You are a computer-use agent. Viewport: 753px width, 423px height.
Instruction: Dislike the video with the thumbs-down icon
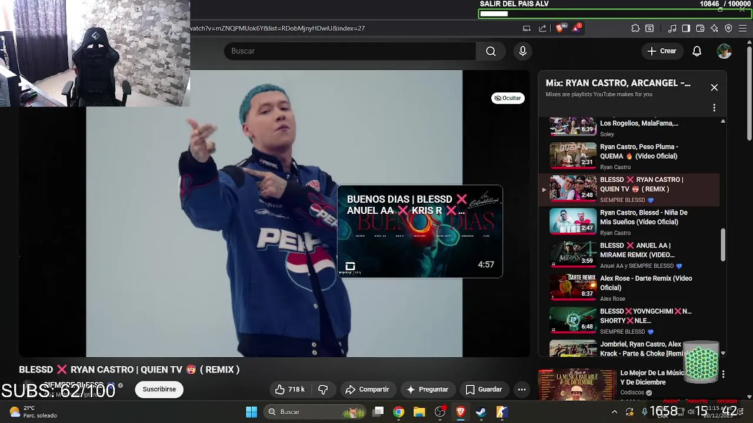[323, 390]
